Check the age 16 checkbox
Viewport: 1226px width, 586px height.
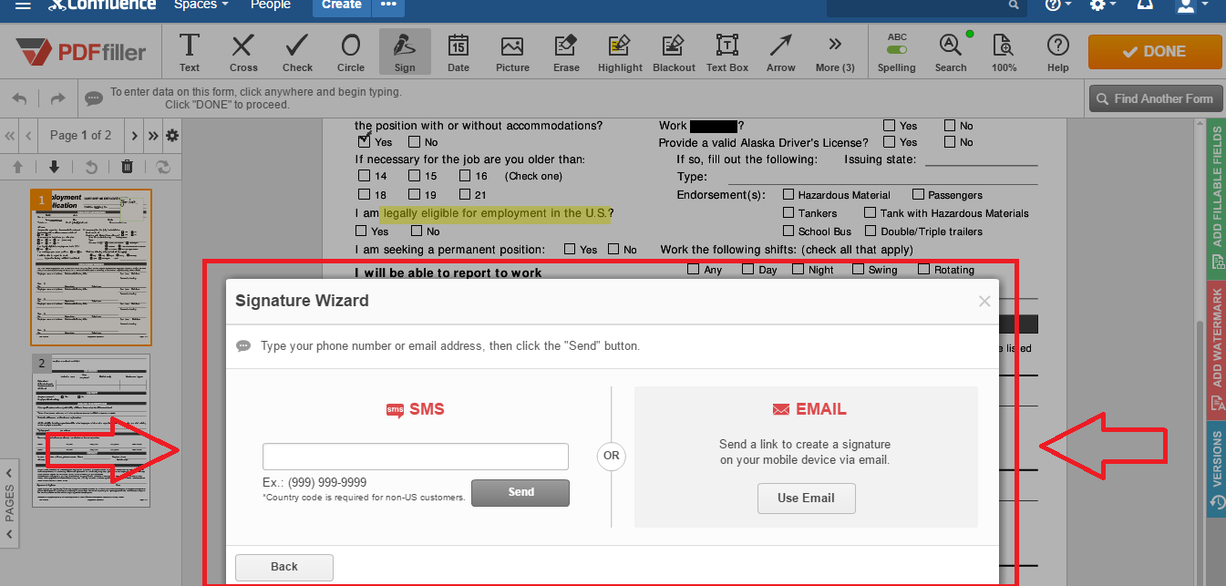(465, 176)
